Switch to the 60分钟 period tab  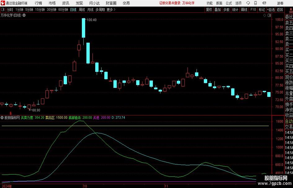63,10
